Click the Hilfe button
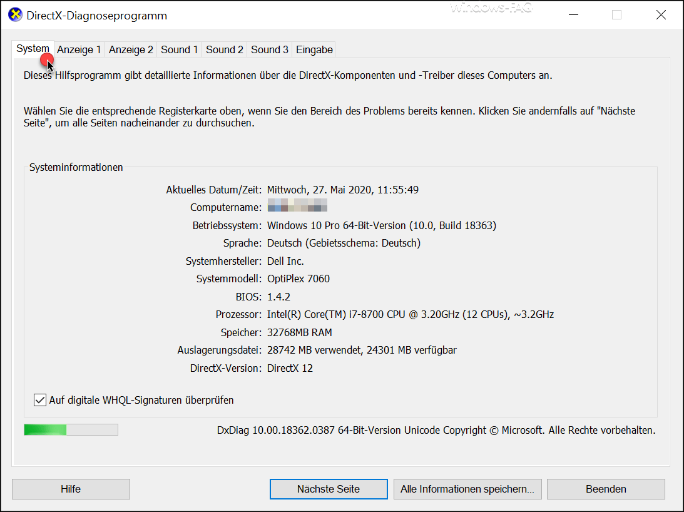 (x=71, y=489)
